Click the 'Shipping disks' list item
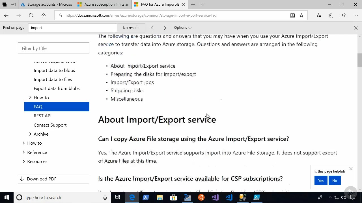The width and height of the screenshot is (362, 203). click(x=127, y=90)
